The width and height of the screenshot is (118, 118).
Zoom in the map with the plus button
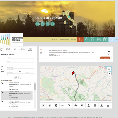(x=109, y=74)
